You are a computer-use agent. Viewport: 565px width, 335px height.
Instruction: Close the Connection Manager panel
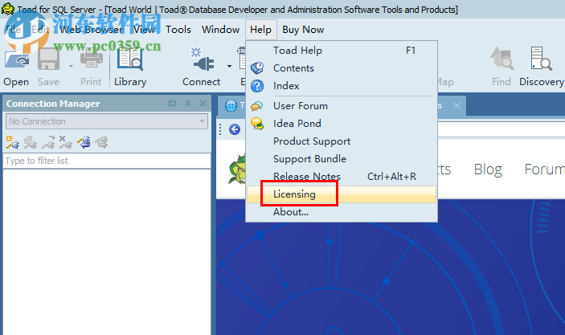pos(203,104)
